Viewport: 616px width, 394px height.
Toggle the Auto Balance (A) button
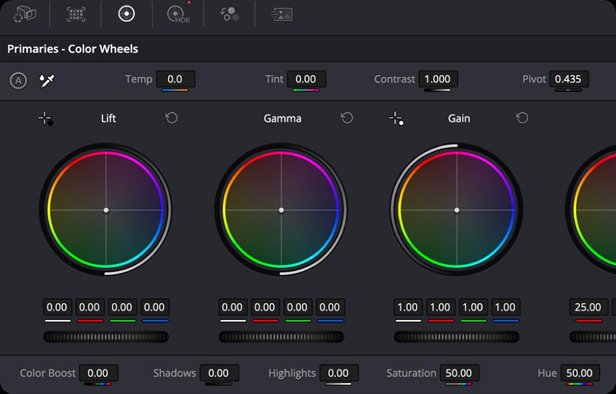pyautogui.click(x=18, y=81)
